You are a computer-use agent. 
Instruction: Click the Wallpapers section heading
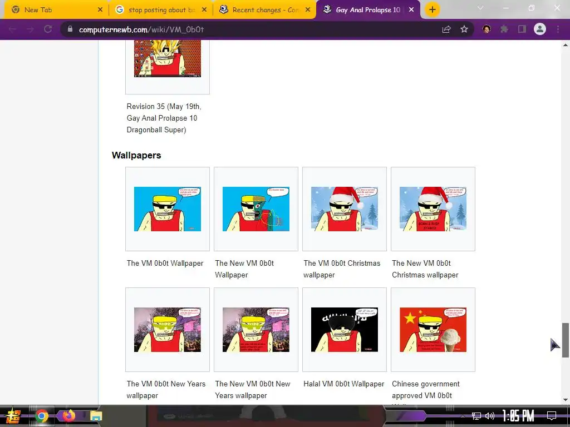coord(136,156)
